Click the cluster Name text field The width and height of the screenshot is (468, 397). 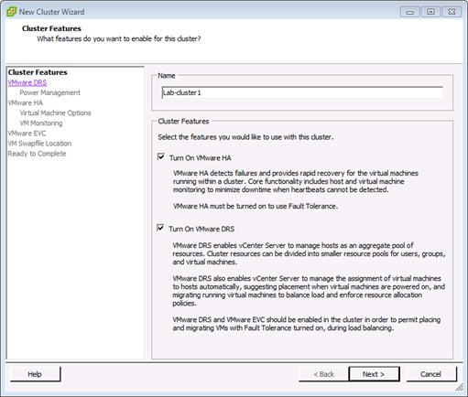(302, 92)
